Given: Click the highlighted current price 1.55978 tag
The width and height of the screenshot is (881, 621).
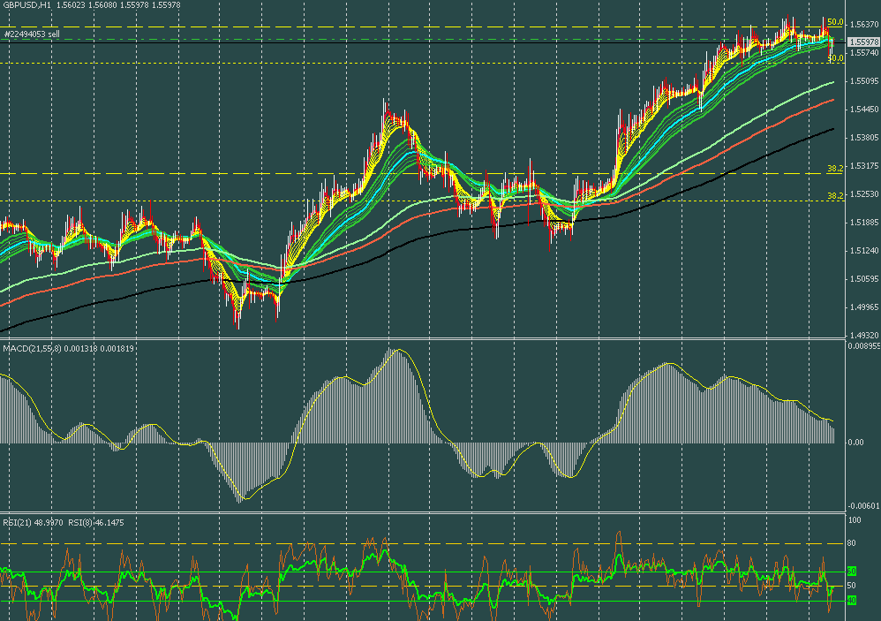Looking at the screenshot, I should [x=863, y=42].
